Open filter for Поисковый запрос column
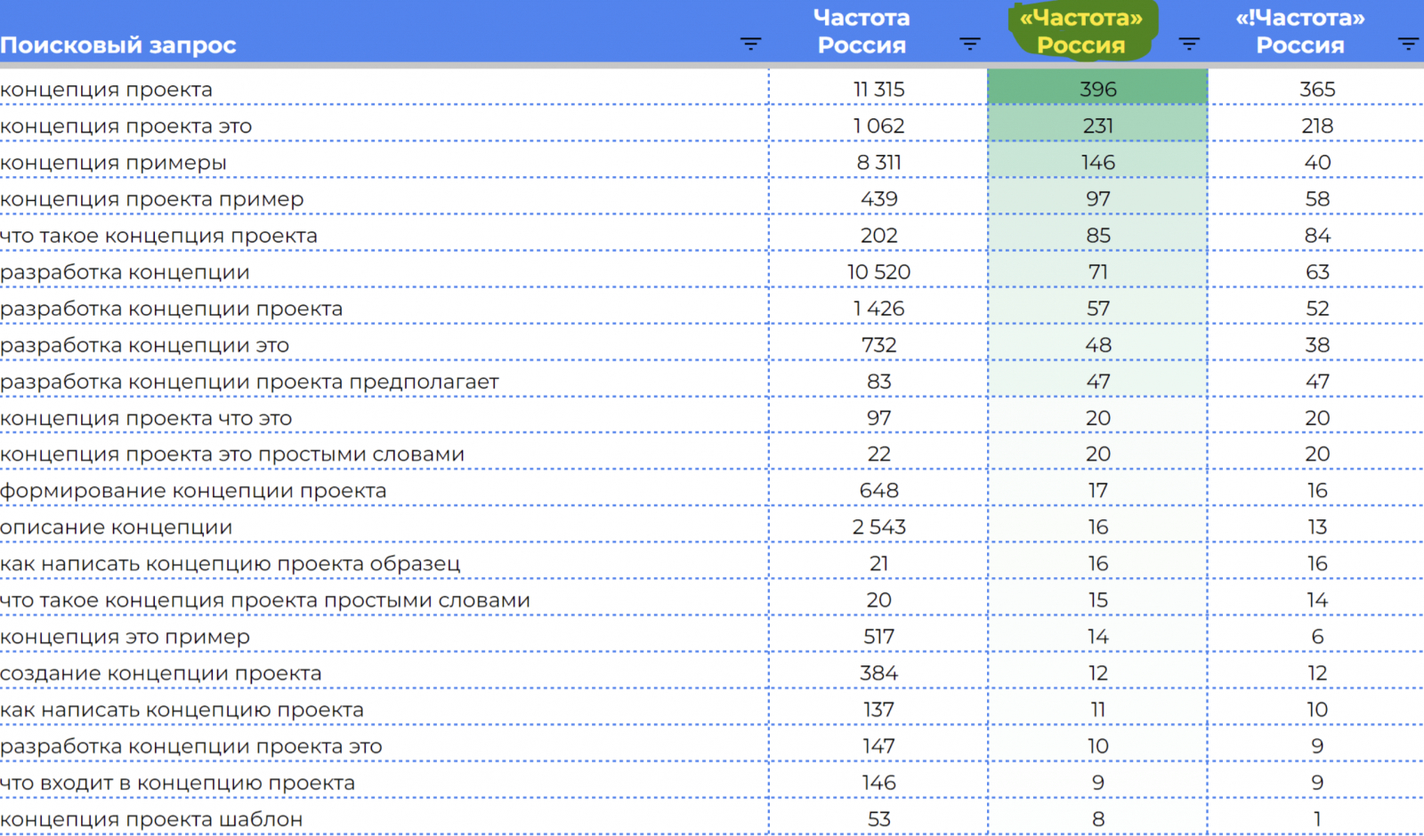Image resolution: width=1424 pixels, height=836 pixels. pos(750,44)
